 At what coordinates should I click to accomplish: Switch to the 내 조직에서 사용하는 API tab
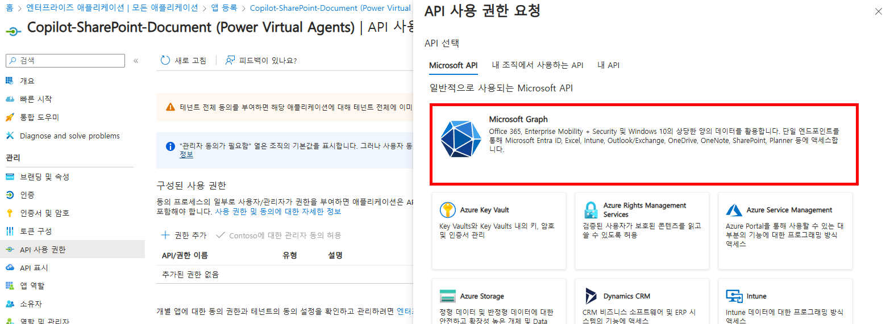pyautogui.click(x=537, y=65)
